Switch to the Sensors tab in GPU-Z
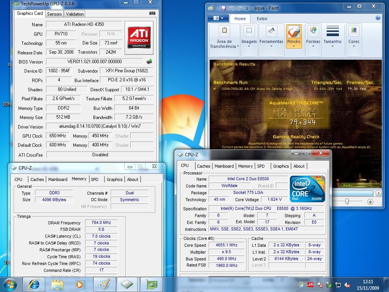389x292 pixels. (x=54, y=14)
